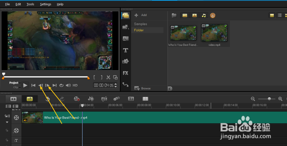
Task: Adjust the timecode stepper arrows
Action: [115, 85]
